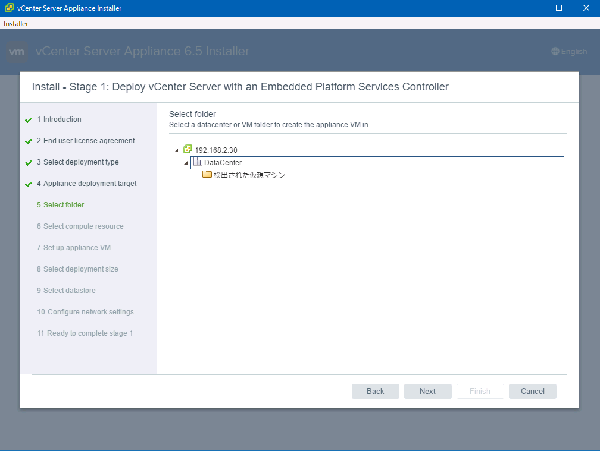The height and width of the screenshot is (451, 600).
Task: Click step 10 Configure network settings
Action: pos(85,311)
